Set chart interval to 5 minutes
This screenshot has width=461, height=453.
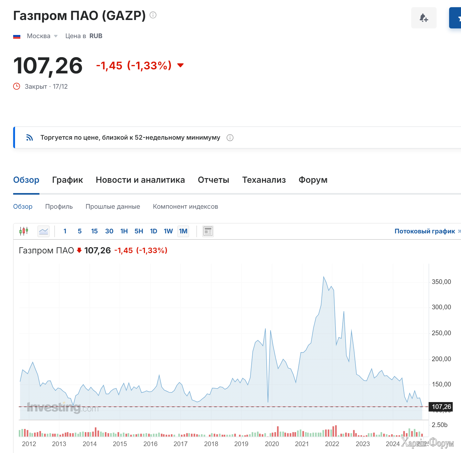(79, 231)
